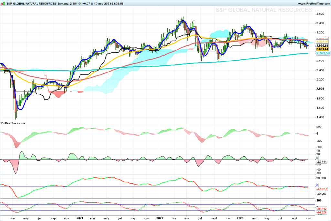Click the 3.400 price axis label
This screenshot has height=221, width=331.
tap(320, 23)
